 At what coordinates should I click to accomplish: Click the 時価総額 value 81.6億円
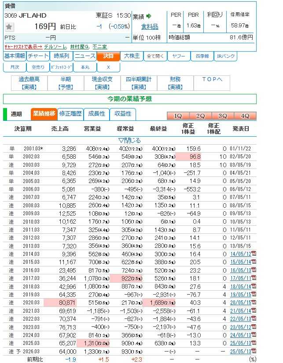click(x=242, y=37)
